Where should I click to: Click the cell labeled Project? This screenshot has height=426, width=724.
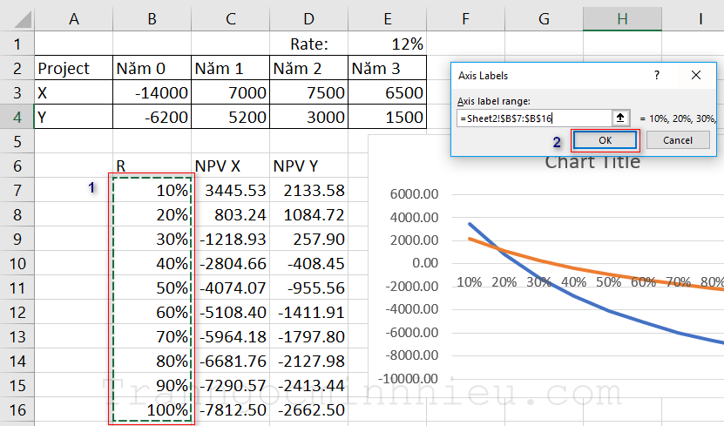(73, 68)
